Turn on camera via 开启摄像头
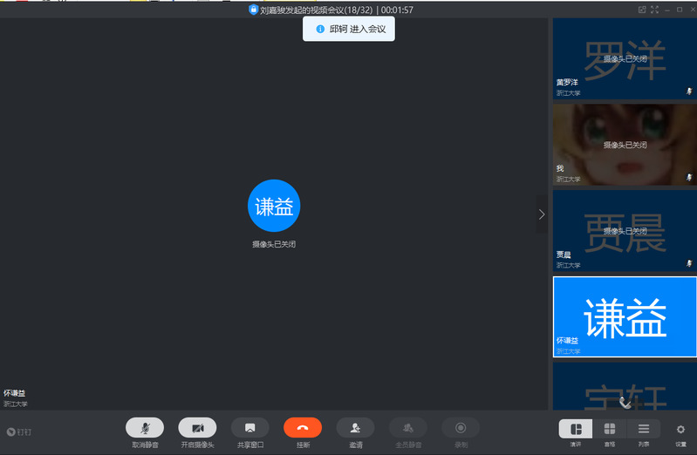The height and width of the screenshot is (455, 697). pos(197,428)
